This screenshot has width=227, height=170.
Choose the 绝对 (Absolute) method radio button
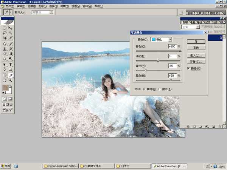point(159,89)
